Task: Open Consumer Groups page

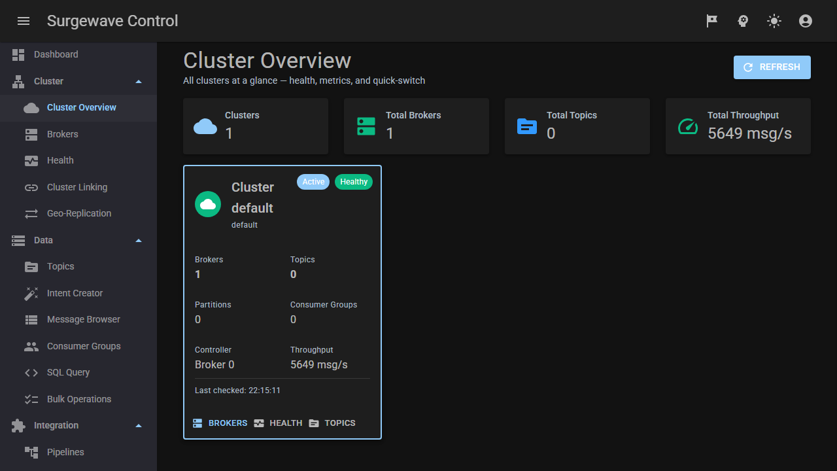Action: click(78, 347)
